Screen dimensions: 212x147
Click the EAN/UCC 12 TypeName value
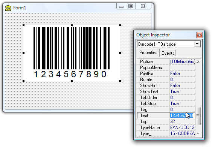tap(182, 127)
